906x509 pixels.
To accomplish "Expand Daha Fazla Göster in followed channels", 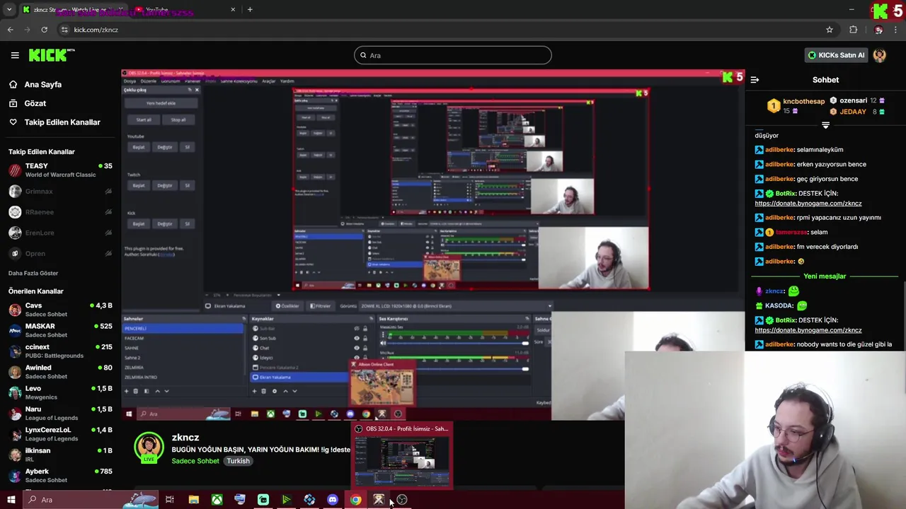I will click(33, 273).
